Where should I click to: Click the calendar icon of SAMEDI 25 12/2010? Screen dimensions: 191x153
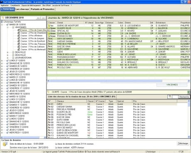pos(7,66)
